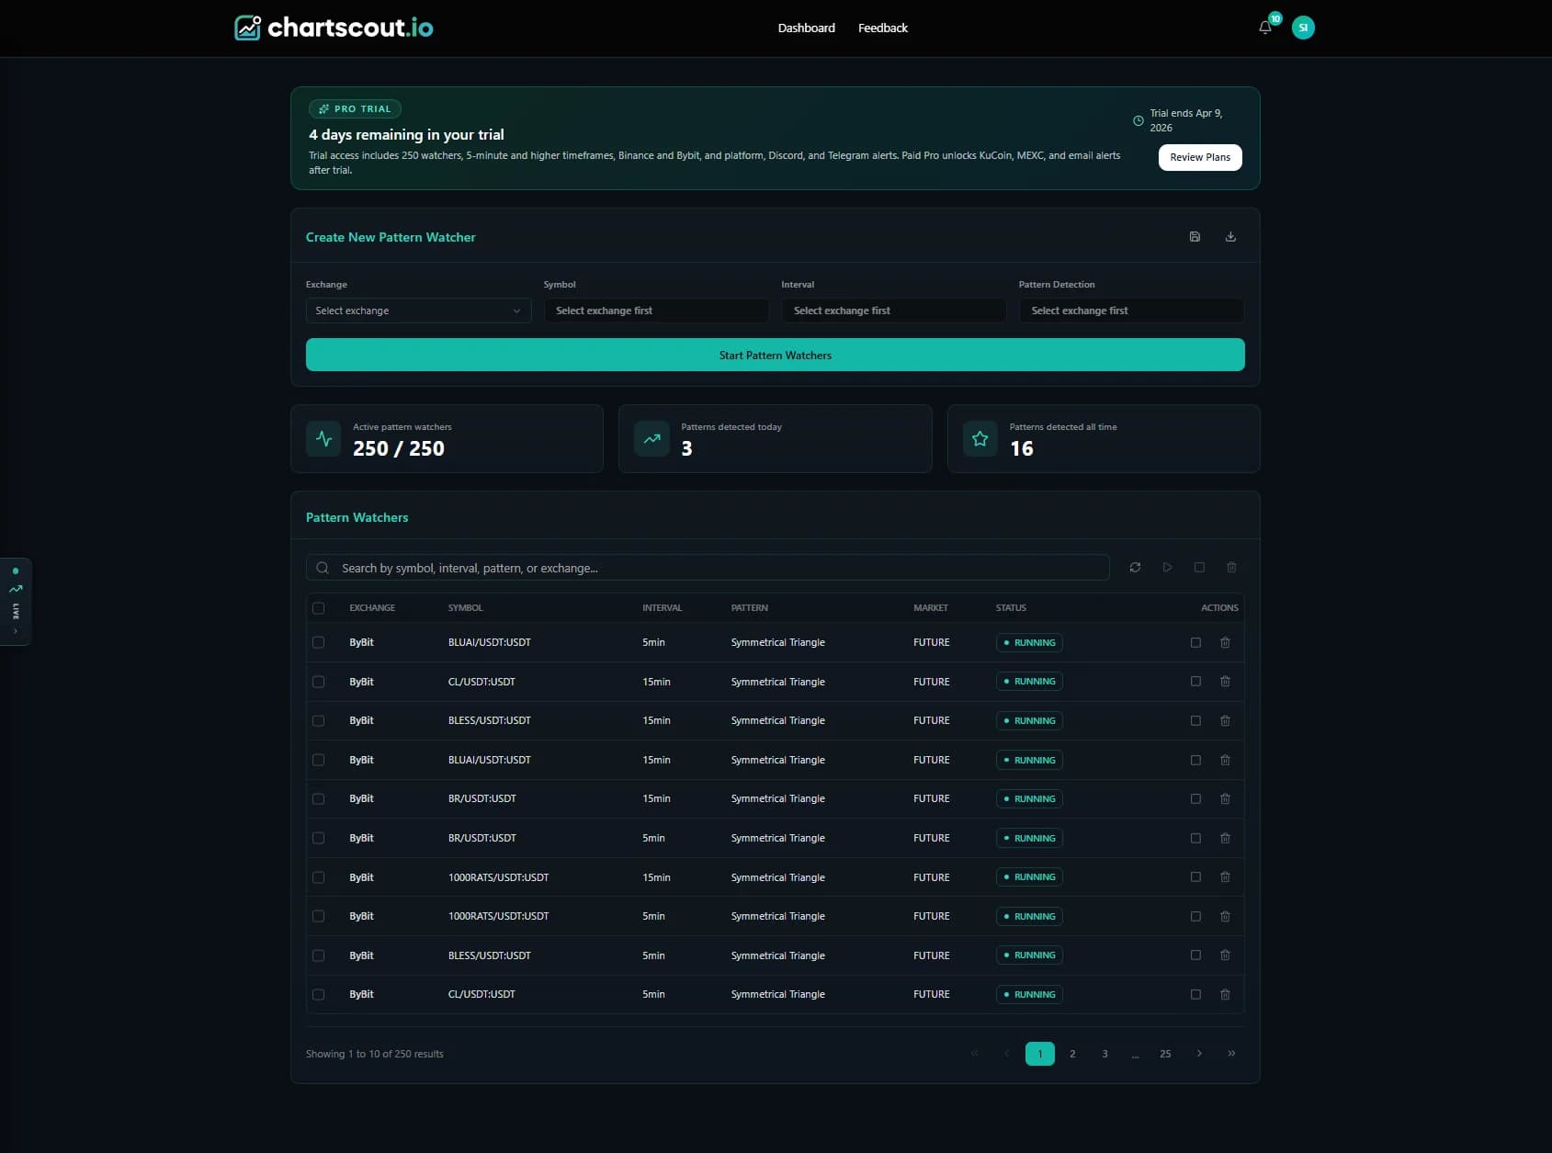The height and width of the screenshot is (1153, 1552).
Task: Open the Select exchange dropdown
Action: tap(418, 311)
